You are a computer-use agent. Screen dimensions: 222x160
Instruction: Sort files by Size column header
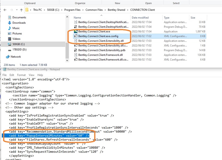tap(193, 17)
